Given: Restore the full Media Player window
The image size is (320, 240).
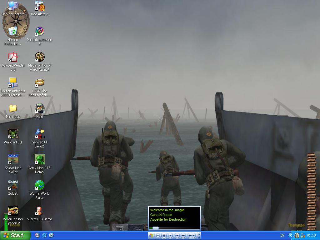Looking at the screenshot, I should 199,237.
